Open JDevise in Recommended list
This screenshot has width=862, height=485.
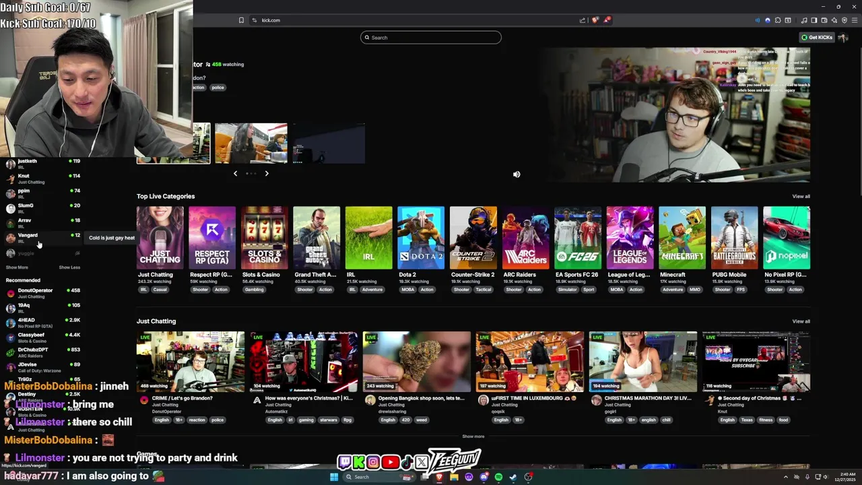point(42,367)
